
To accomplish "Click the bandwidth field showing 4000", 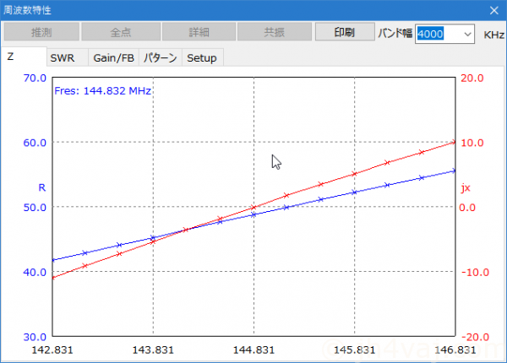I will tap(437, 34).
